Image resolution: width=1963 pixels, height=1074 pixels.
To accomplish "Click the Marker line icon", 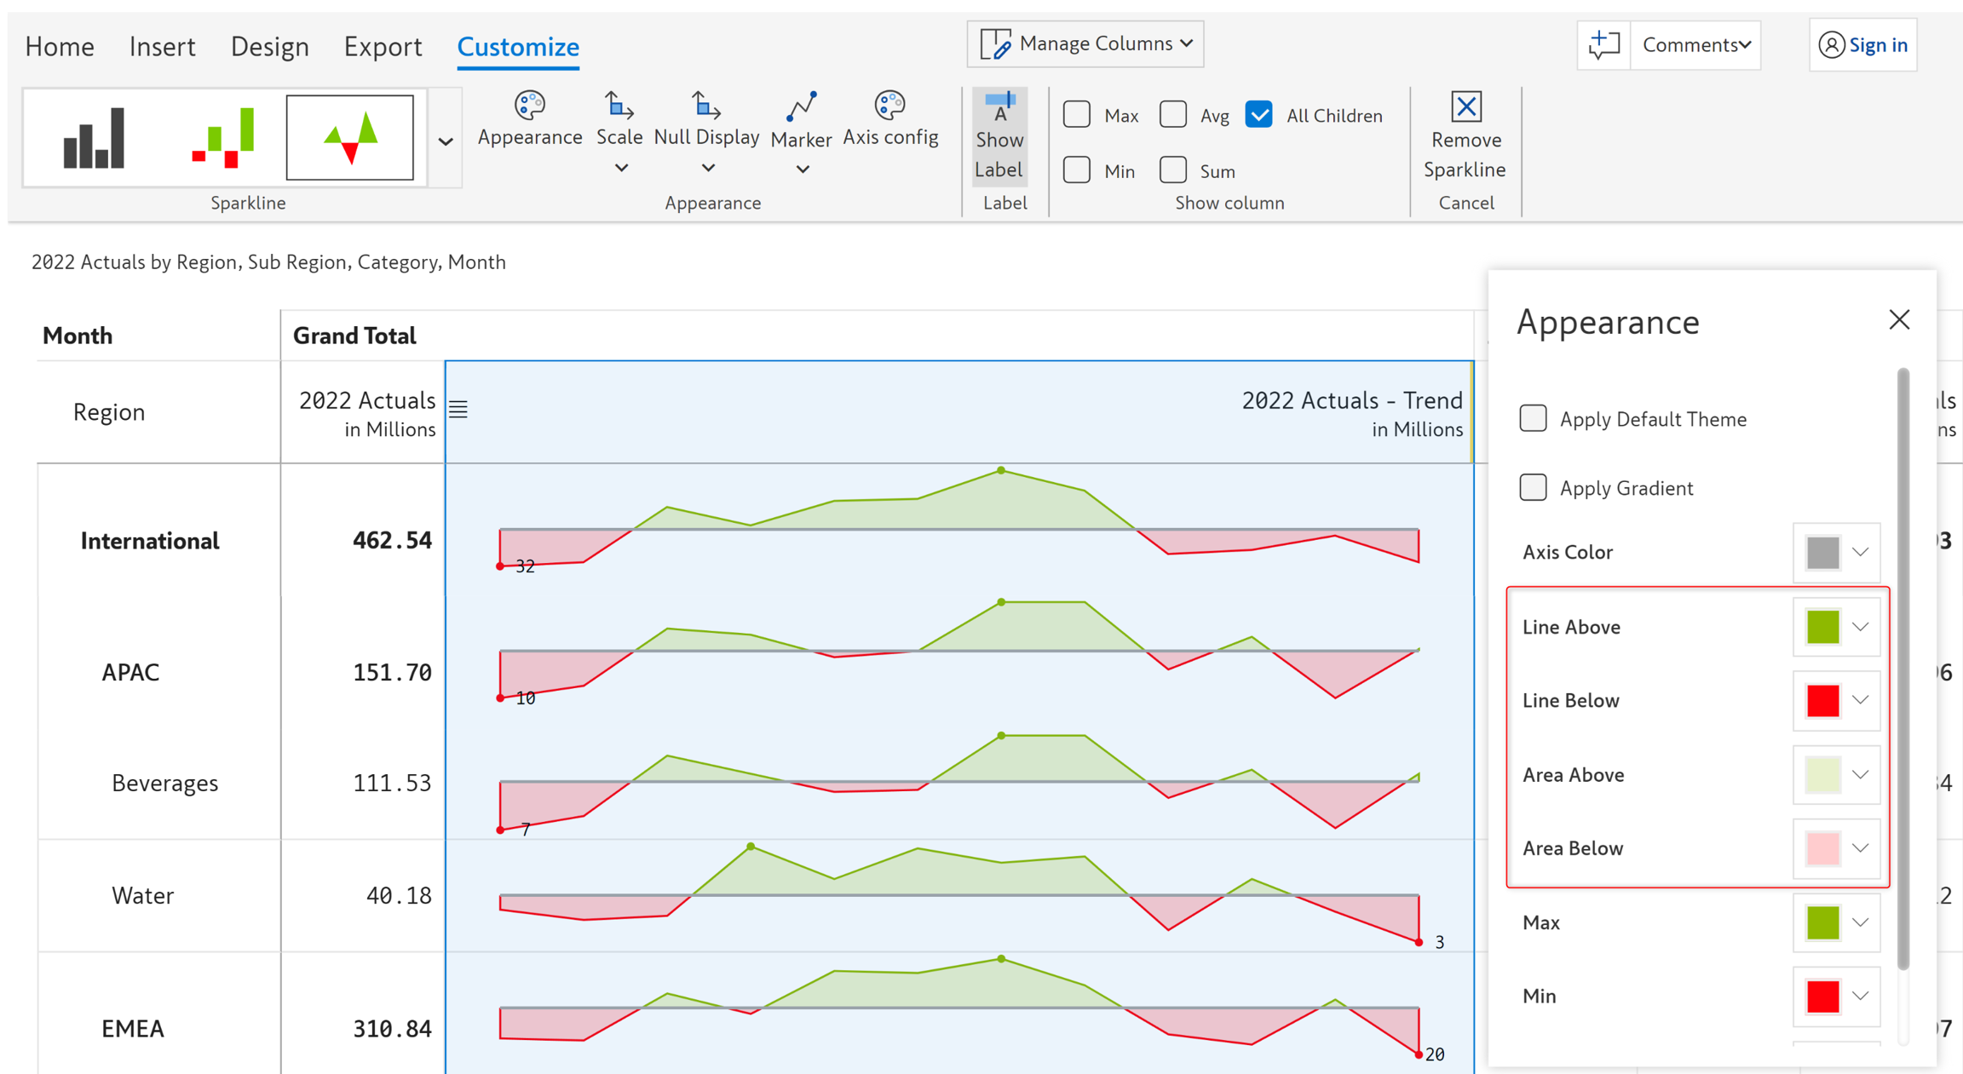I will (x=801, y=107).
